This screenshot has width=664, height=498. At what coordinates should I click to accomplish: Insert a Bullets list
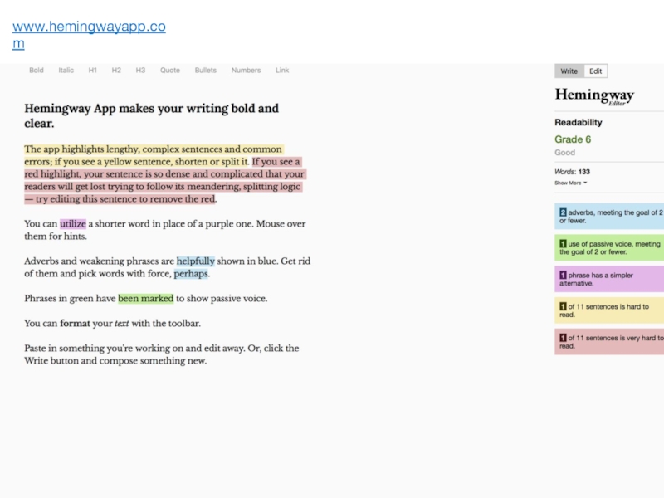(x=205, y=71)
